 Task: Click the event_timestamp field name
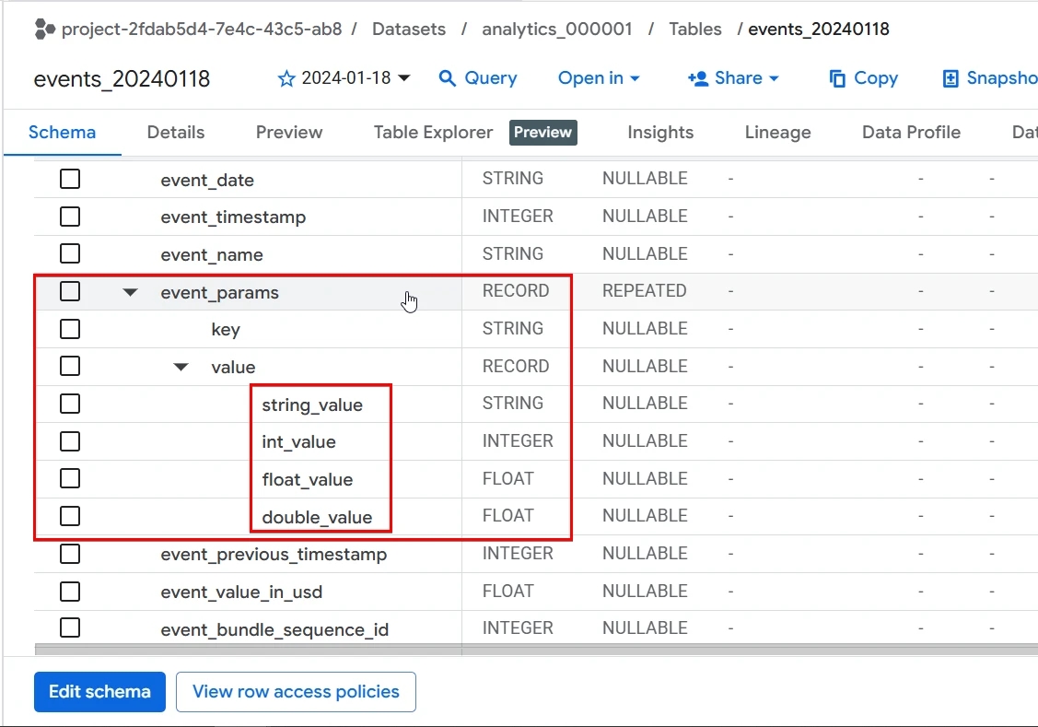click(233, 217)
